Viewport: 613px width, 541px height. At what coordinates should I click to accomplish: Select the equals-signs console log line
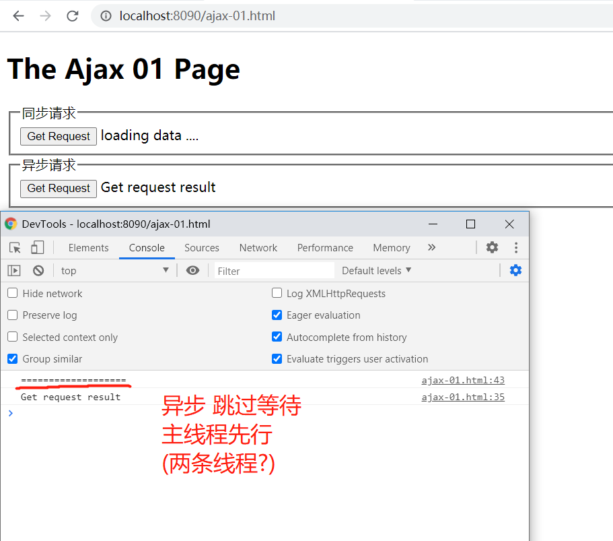(73, 380)
